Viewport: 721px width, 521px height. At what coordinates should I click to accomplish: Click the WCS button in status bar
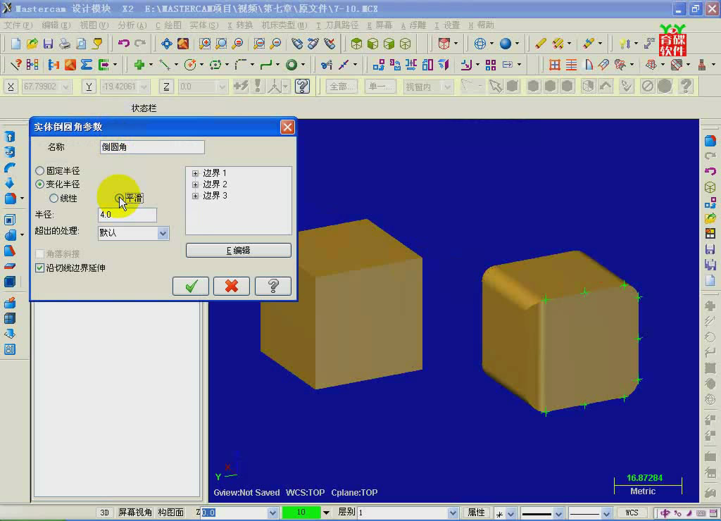coord(632,513)
